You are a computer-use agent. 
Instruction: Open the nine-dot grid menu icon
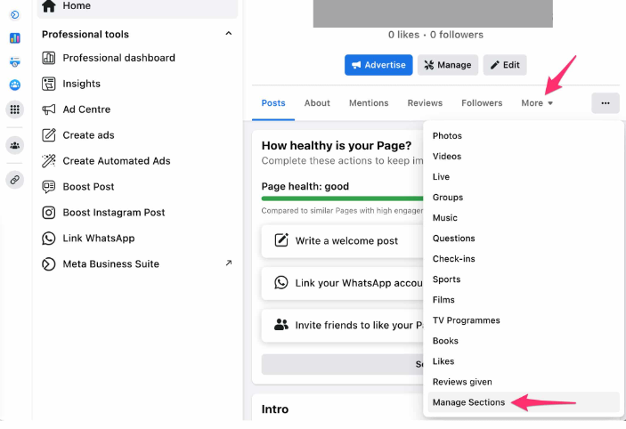click(15, 109)
